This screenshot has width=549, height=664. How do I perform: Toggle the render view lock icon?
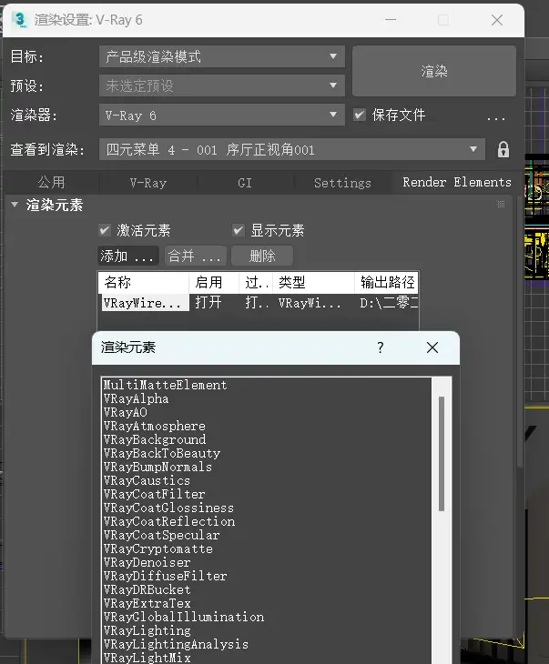[x=503, y=149]
